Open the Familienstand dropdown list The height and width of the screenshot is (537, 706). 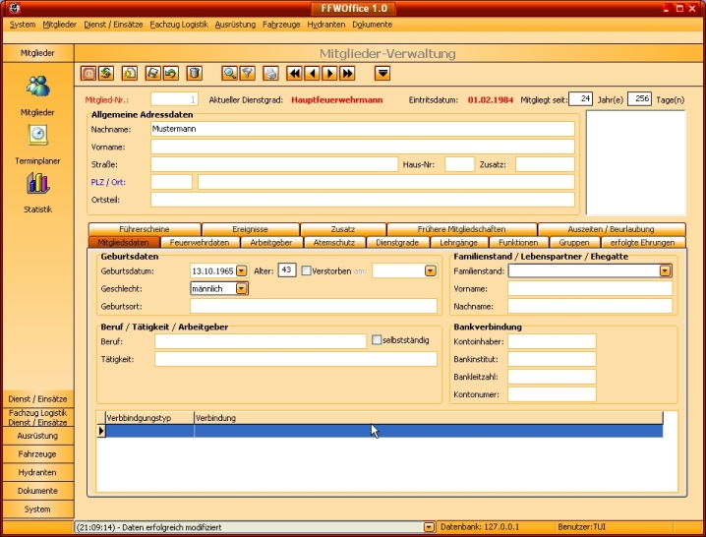tap(666, 270)
